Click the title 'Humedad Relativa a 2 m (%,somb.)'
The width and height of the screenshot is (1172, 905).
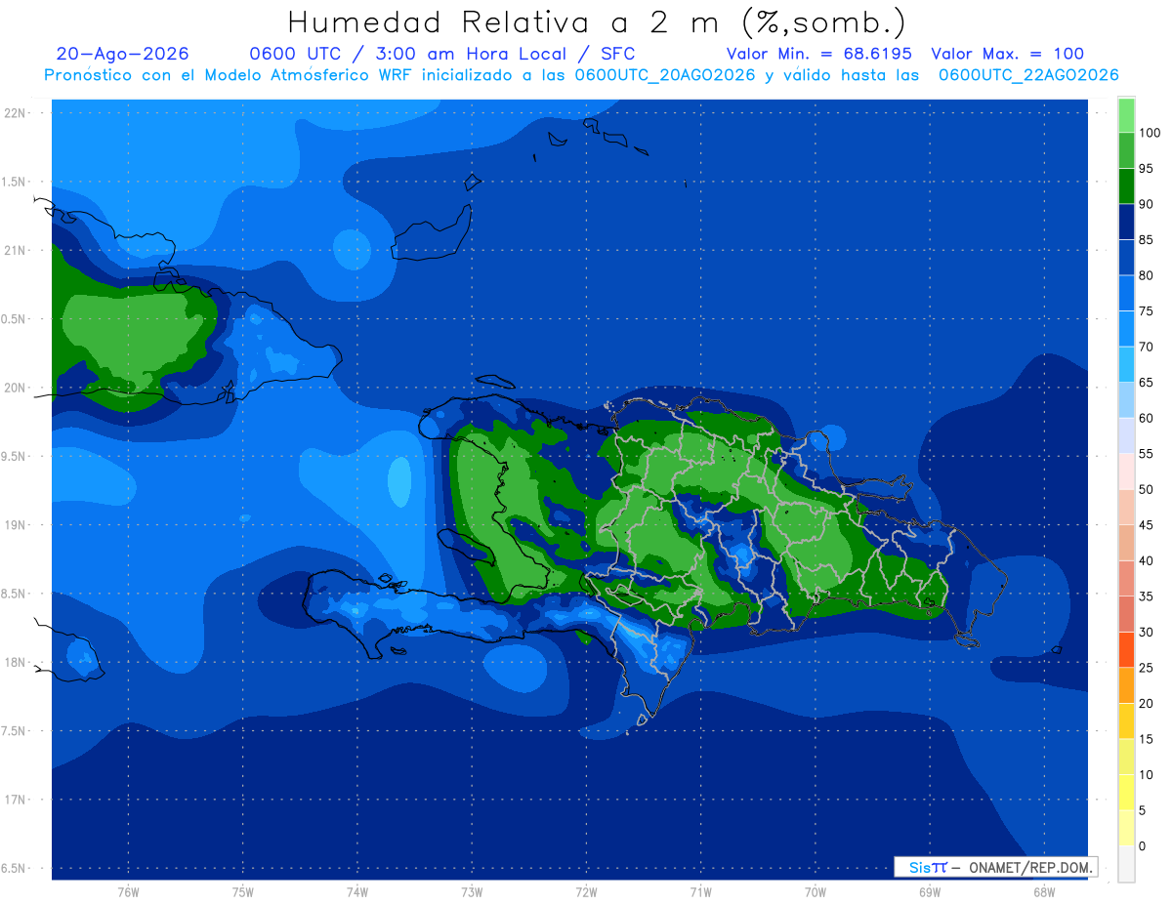click(x=597, y=22)
